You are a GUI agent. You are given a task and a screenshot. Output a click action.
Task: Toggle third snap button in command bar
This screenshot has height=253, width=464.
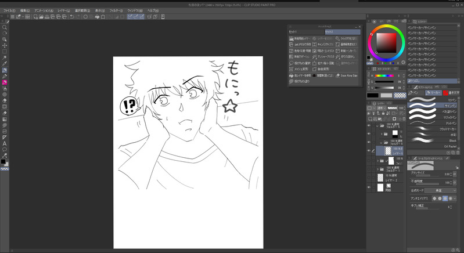click(x=142, y=17)
